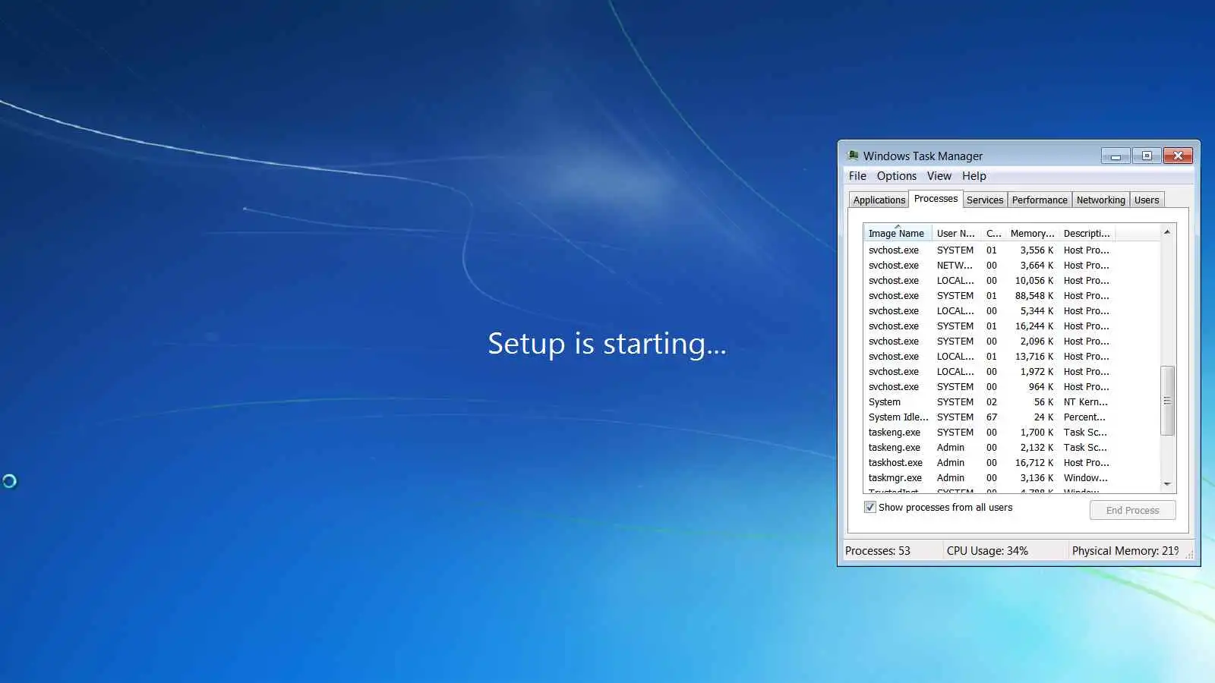Open the Users tab
1215x683 pixels.
pos(1147,200)
